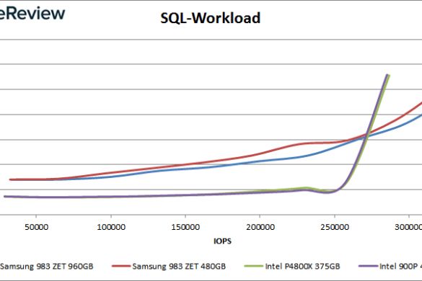Click the purple legend line swatch
This screenshot has width=422, height=281.
click(x=368, y=266)
